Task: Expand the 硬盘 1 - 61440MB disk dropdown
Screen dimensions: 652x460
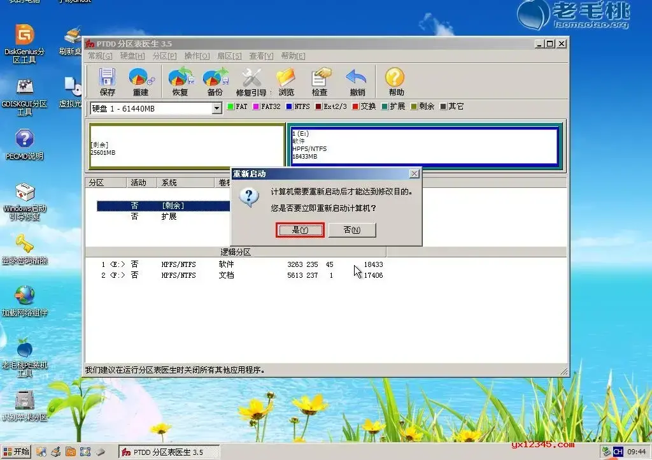Action: (216, 108)
